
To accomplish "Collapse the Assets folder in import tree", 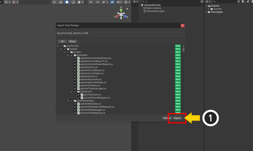I will click(61, 49).
